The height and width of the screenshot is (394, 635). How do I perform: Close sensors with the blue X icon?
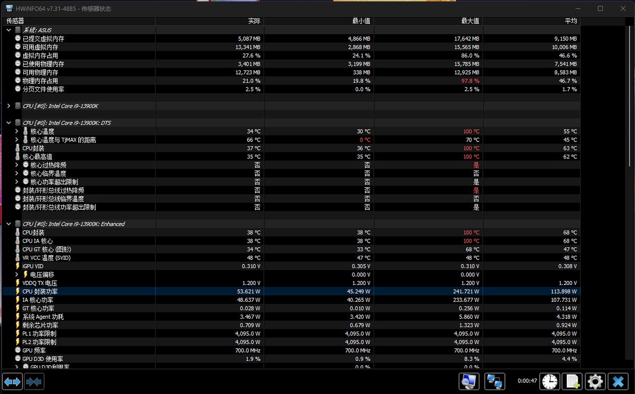(x=618, y=381)
